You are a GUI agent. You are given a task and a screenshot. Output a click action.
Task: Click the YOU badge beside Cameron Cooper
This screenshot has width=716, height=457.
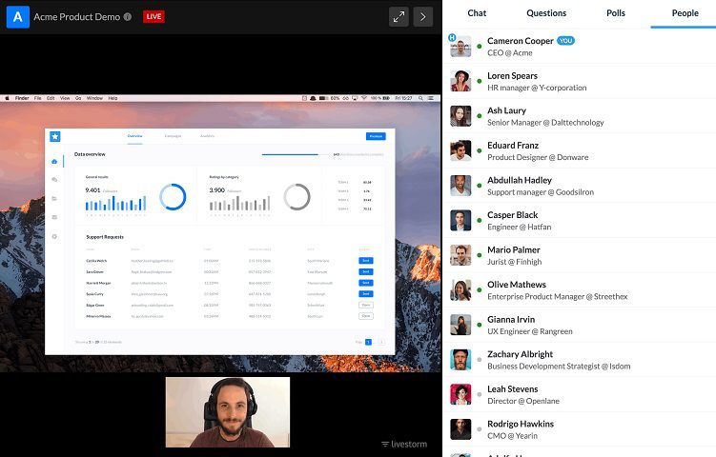tap(565, 41)
